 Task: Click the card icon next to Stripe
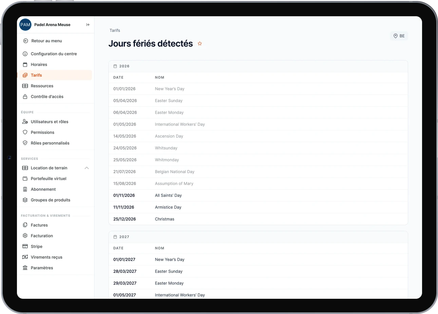tap(25, 246)
